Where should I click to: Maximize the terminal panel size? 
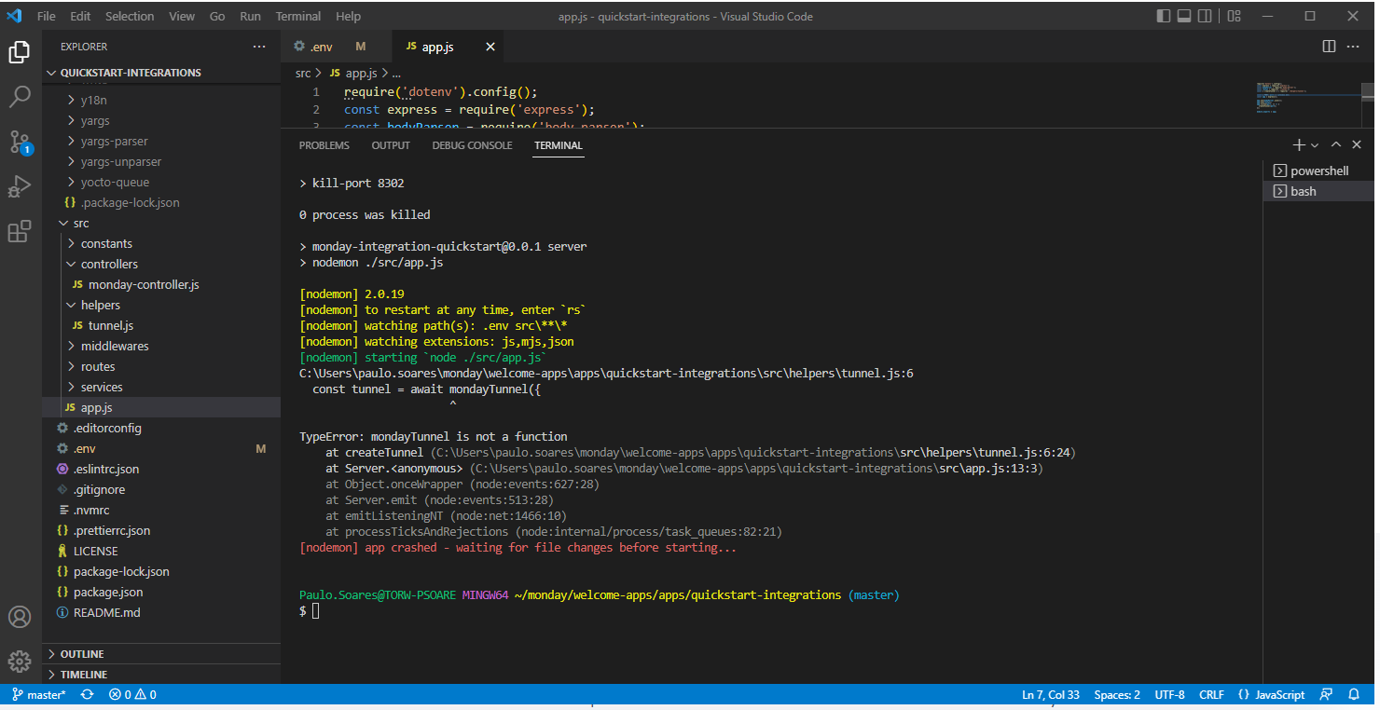coord(1336,145)
